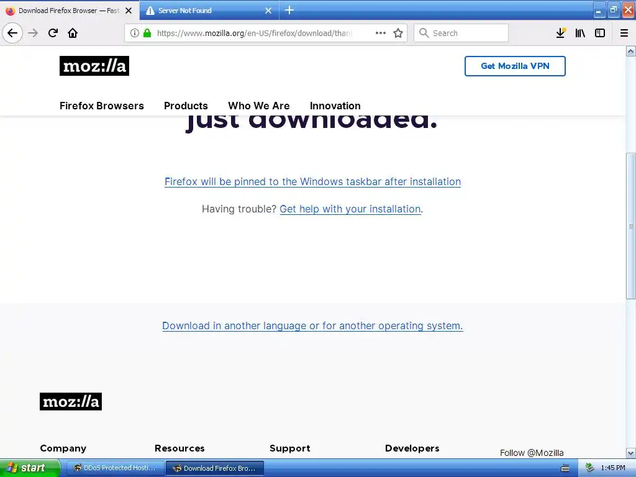Open the Innovation navigation menu
The width and height of the screenshot is (636, 477).
[335, 106]
